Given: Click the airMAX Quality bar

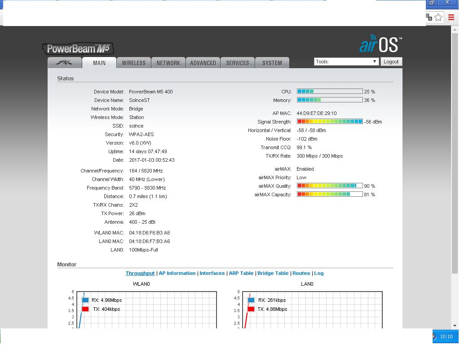Looking at the screenshot, I should click(x=330, y=186).
